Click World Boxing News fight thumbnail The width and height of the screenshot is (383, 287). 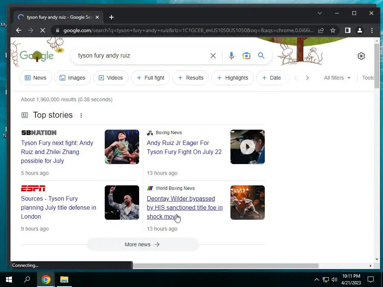[x=248, y=202]
